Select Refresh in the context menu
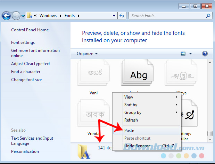The image size is (215, 164). (x=131, y=120)
